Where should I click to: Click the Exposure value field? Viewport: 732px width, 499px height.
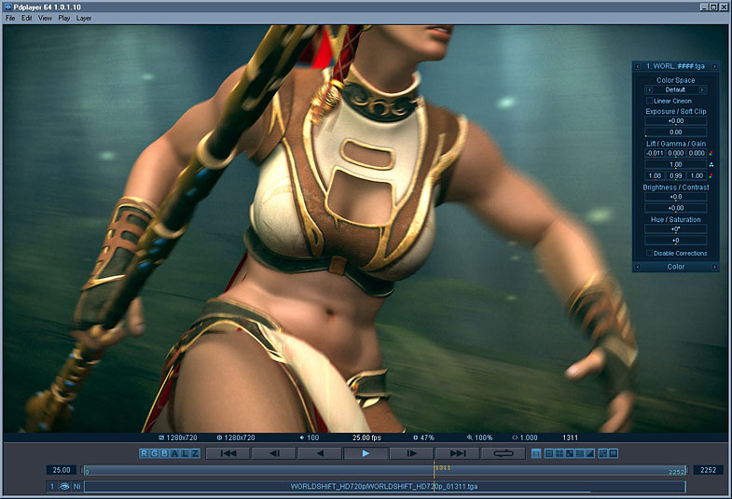pyautogui.click(x=675, y=121)
